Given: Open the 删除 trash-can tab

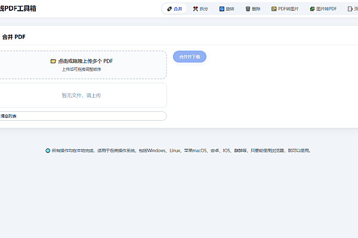Looking at the screenshot, I should (x=253, y=9).
